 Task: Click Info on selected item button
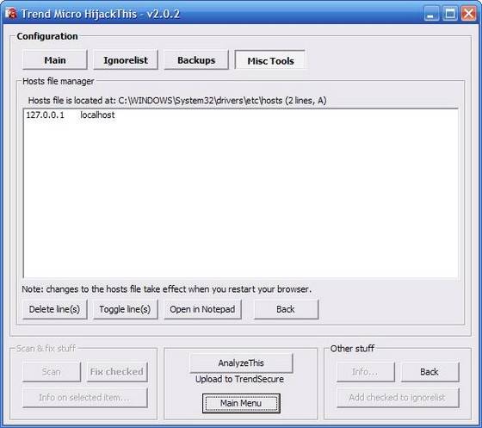coord(85,398)
